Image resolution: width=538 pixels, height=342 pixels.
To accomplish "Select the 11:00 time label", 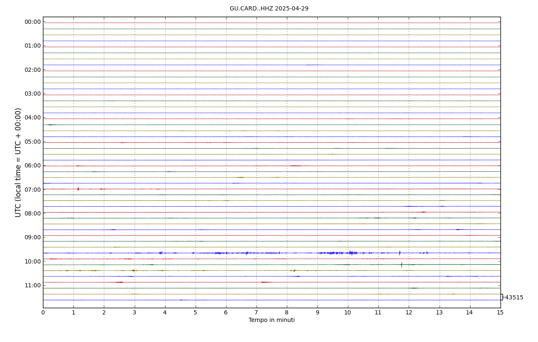I will 33,285.
